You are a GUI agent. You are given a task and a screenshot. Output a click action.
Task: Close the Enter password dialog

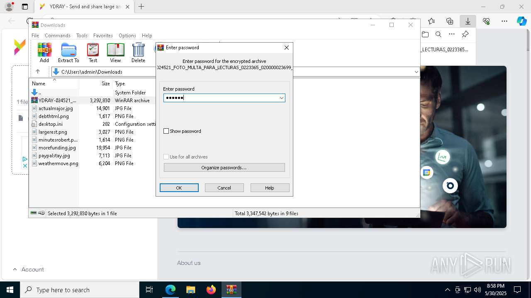pyautogui.click(x=286, y=48)
